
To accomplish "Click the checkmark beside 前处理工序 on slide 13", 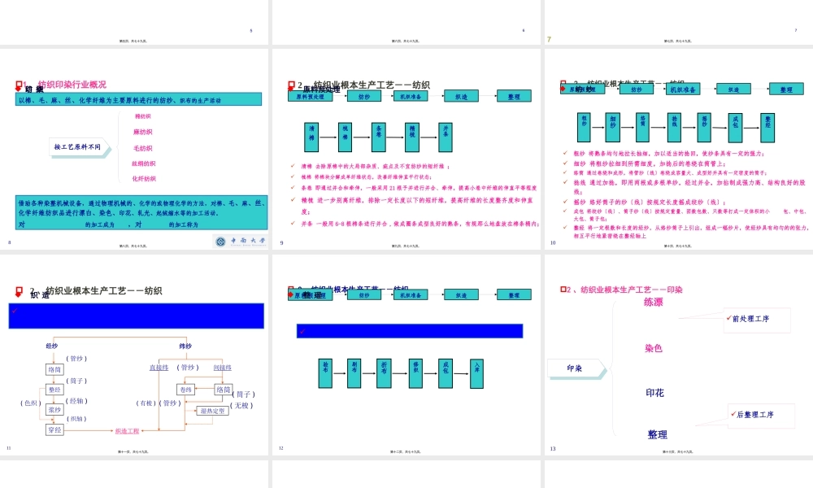I will click(729, 318).
